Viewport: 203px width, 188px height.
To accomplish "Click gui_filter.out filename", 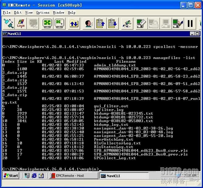I will coord(111,106).
